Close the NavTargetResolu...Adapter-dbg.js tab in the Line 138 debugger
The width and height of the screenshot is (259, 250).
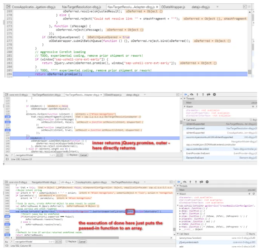[101, 95]
